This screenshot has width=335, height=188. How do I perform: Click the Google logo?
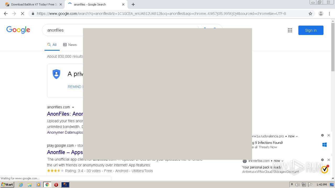18,30
